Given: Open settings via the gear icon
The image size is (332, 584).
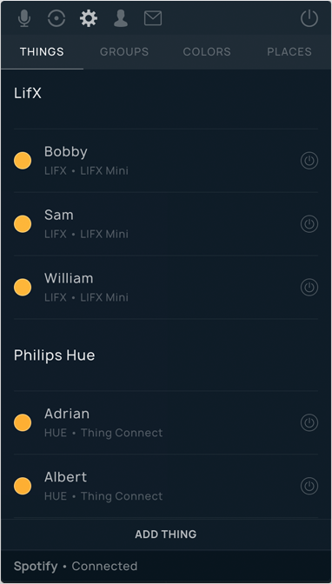Looking at the screenshot, I should click(x=89, y=18).
